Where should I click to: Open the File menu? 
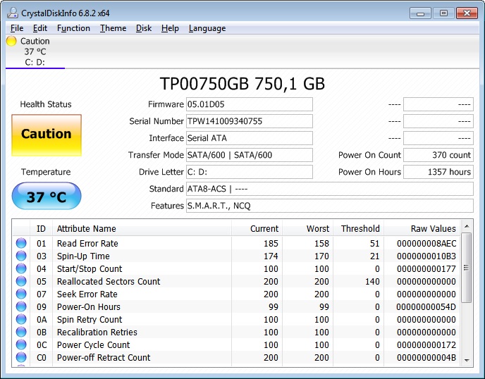(17, 28)
